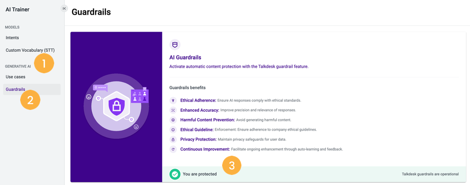Screen dimensions: 470x185
Task: Click the orange badge numbered 3
Action: pos(232,166)
